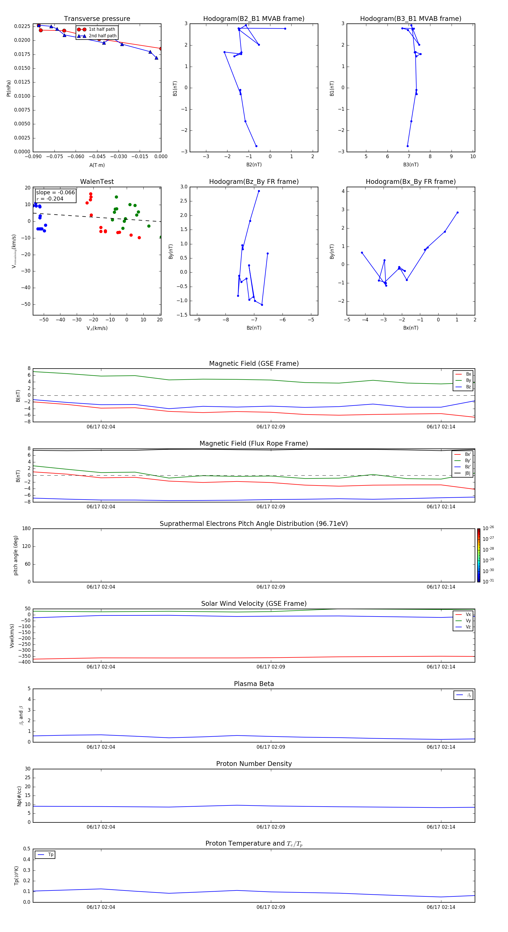
Task: Click the "A(T·m)" x-axis label
Action: 97,165
